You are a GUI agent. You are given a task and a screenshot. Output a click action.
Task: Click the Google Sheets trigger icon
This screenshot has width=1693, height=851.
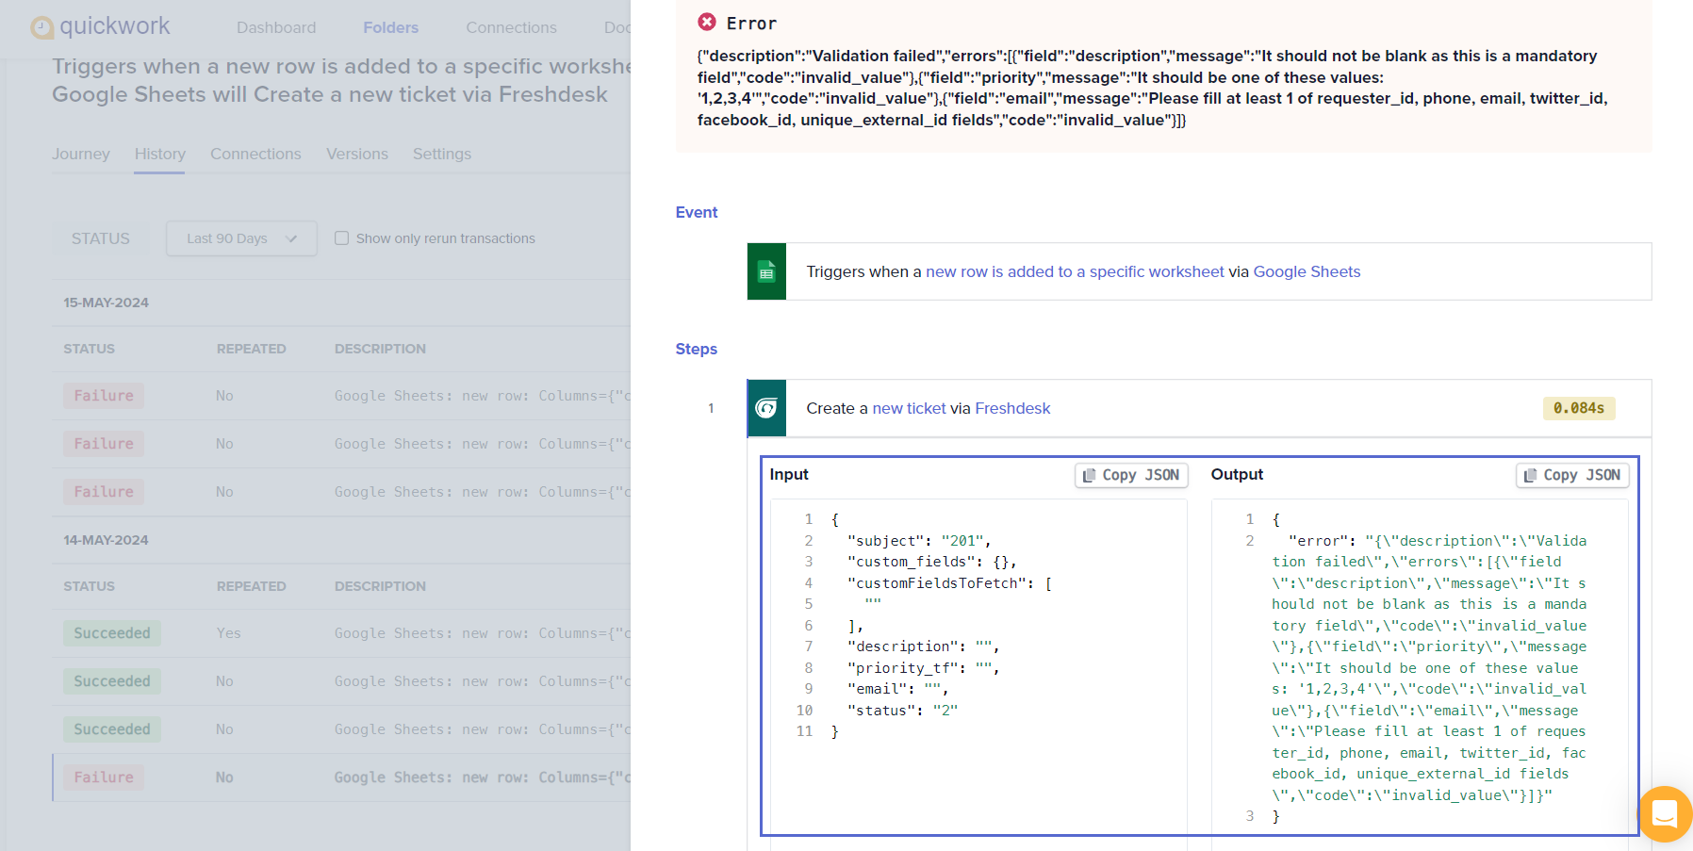click(766, 271)
